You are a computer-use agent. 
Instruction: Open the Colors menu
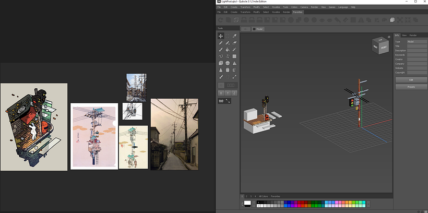point(294,7)
